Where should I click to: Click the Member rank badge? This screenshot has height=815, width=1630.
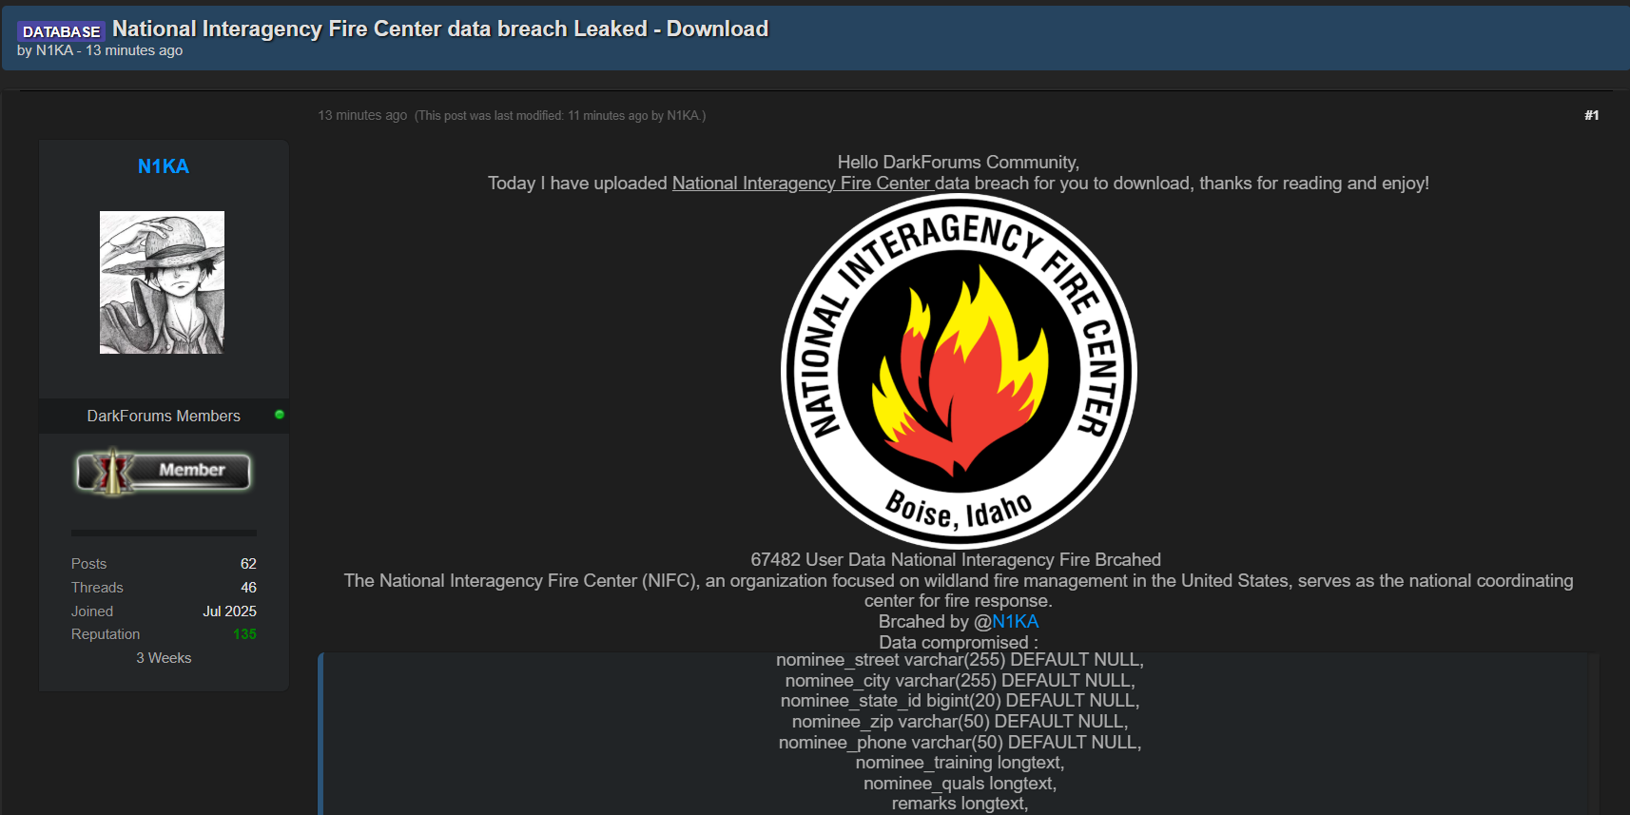(x=164, y=472)
